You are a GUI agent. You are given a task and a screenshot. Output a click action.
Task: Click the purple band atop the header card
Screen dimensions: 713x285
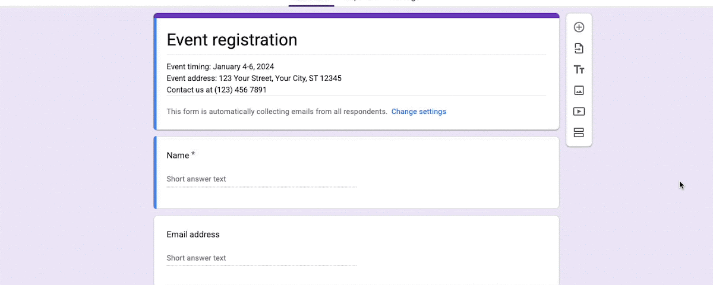click(x=356, y=15)
